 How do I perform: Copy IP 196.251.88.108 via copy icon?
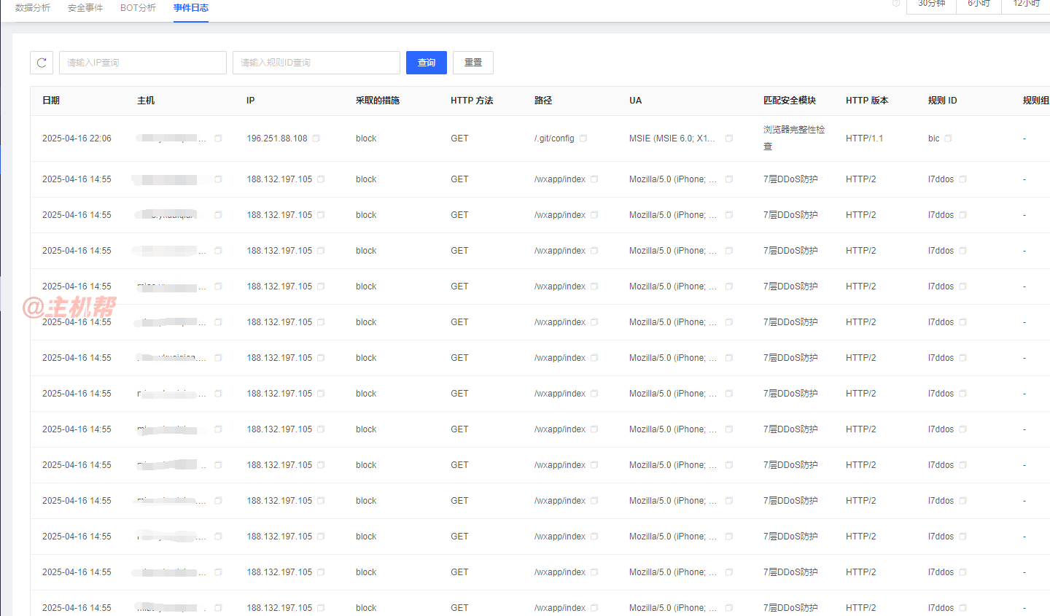click(x=316, y=139)
